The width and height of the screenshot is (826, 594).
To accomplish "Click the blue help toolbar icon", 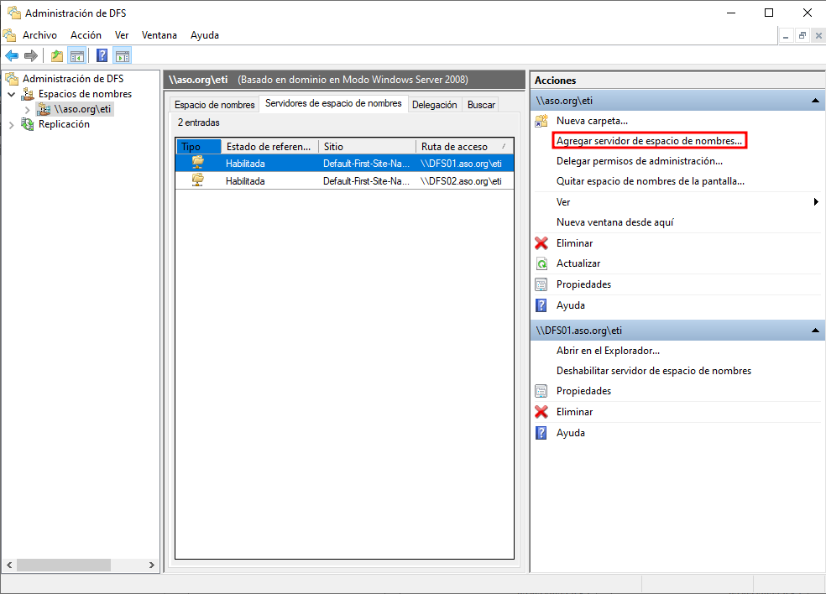I will pyautogui.click(x=102, y=56).
